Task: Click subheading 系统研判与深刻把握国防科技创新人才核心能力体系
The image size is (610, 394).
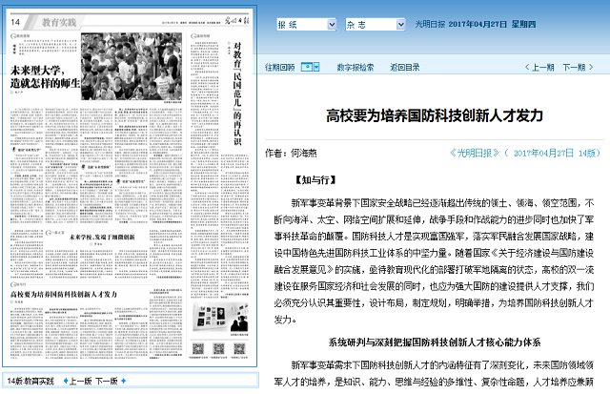Action: [x=435, y=342]
